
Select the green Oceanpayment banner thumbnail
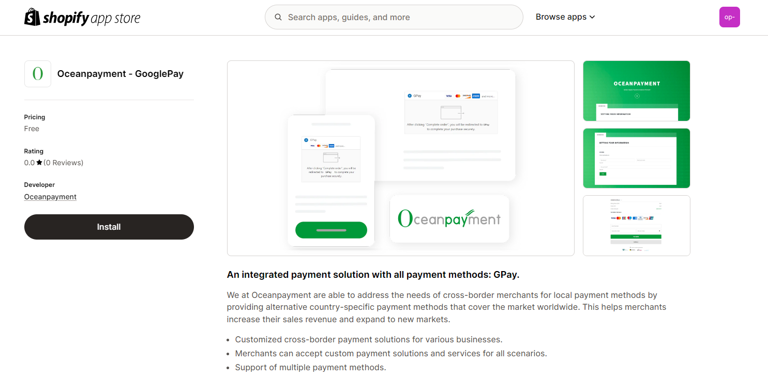point(636,91)
